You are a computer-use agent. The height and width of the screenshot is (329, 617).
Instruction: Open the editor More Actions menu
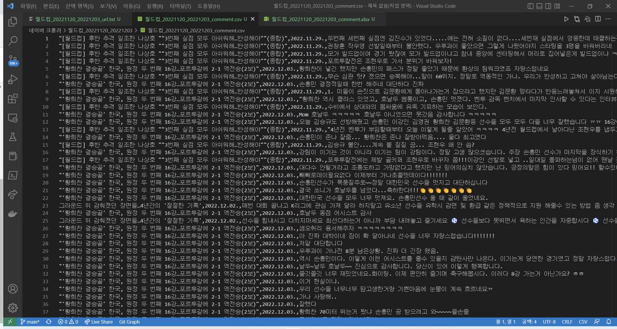point(608,19)
